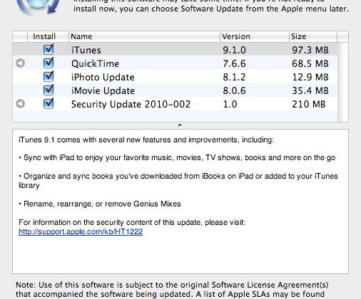
Task: Sort updates by Size column header
Action: [313, 36]
